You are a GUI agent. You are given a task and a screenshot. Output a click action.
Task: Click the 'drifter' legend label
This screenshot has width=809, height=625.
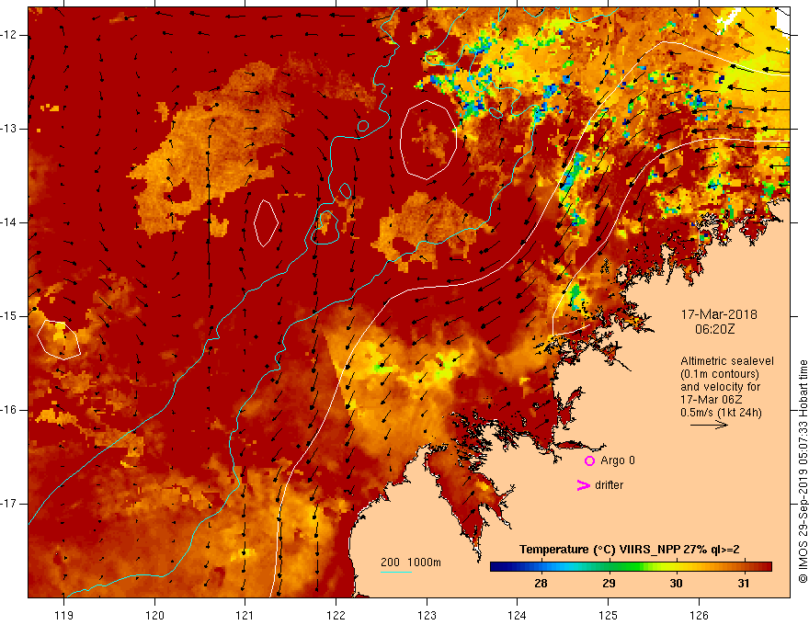609,485
